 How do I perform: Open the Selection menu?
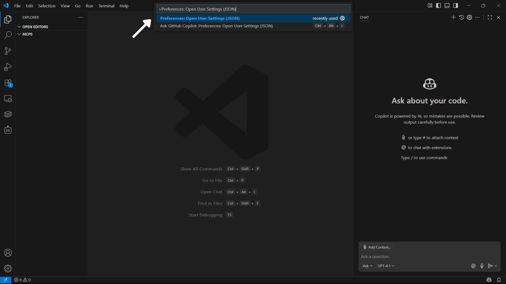coord(47,6)
